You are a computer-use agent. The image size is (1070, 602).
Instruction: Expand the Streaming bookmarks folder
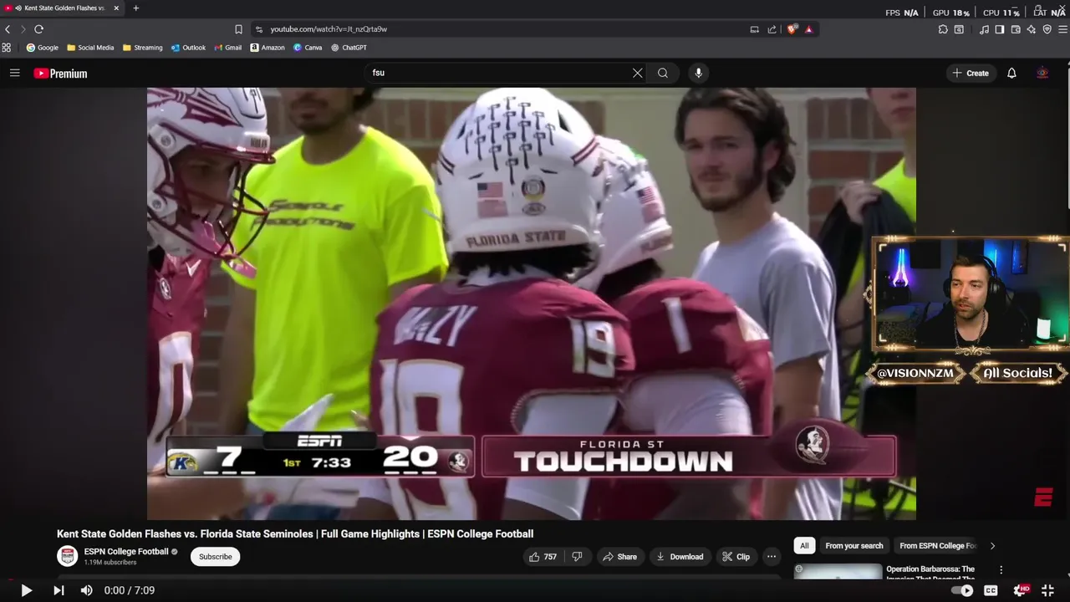(143, 48)
